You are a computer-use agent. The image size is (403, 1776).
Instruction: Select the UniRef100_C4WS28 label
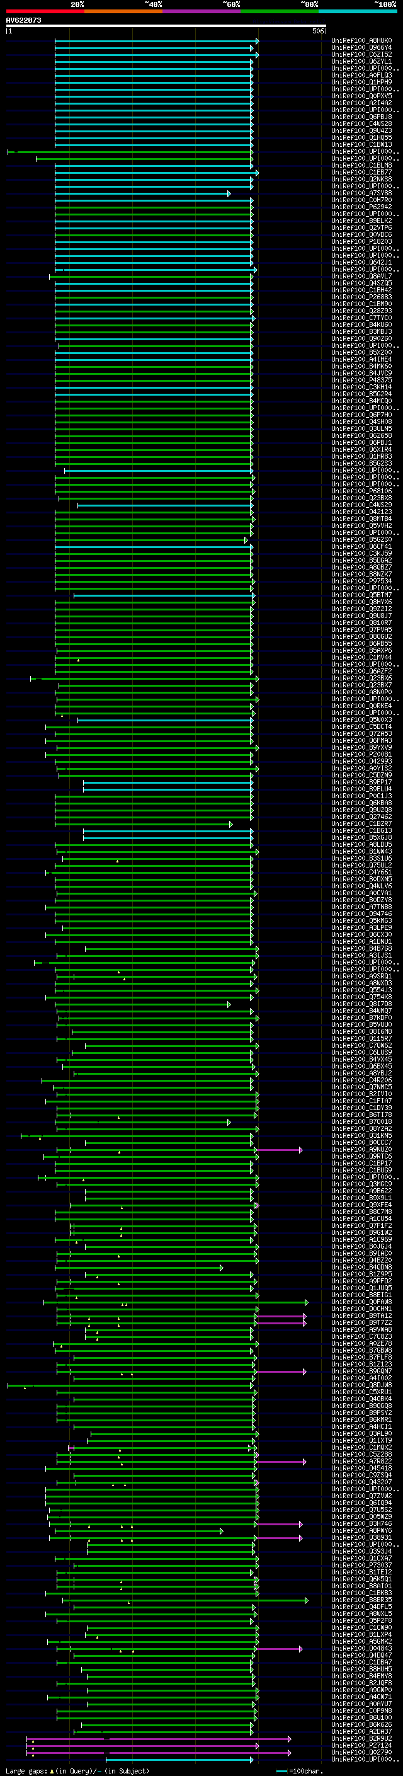[361, 123]
